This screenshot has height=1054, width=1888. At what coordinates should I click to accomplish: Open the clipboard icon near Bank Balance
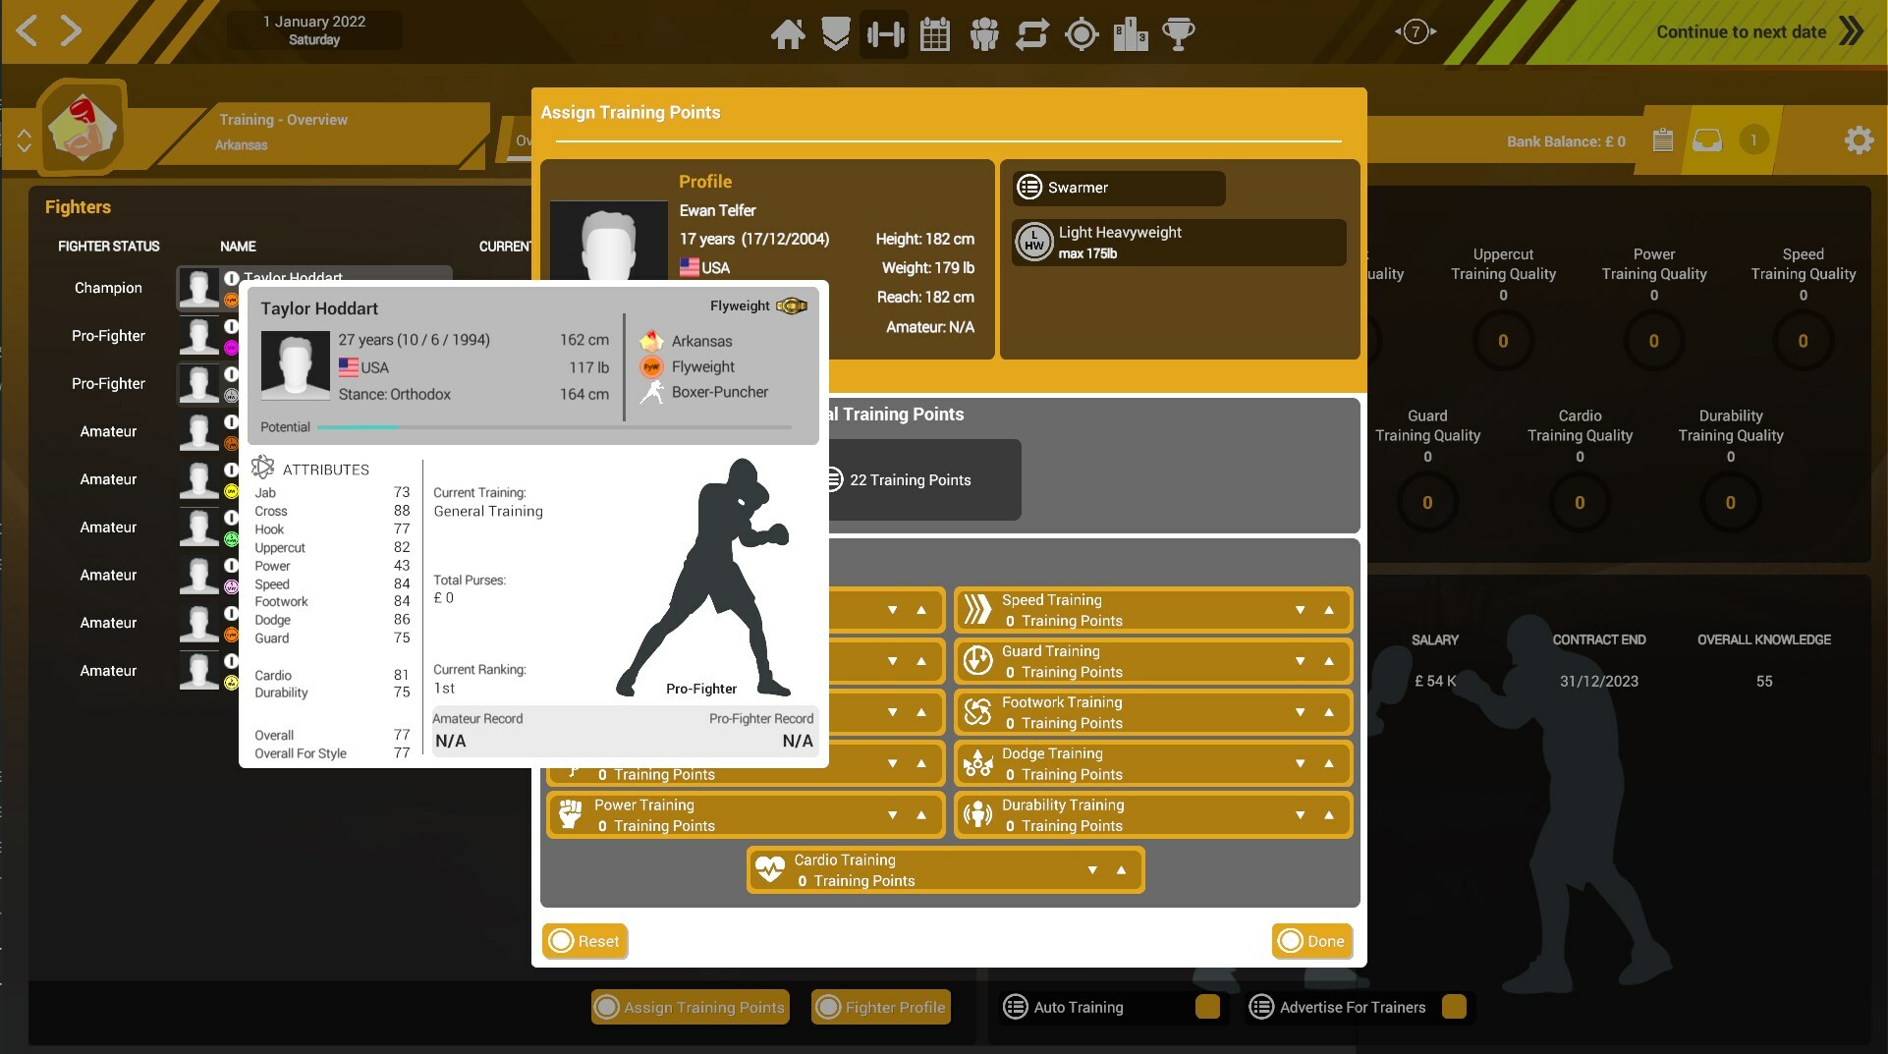[x=1663, y=140]
